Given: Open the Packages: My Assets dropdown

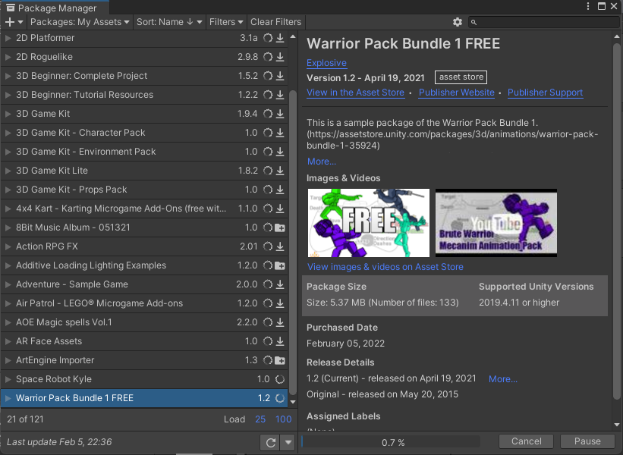Looking at the screenshot, I should 80,22.
